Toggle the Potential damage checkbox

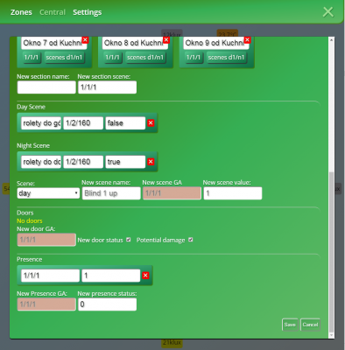coord(191,240)
